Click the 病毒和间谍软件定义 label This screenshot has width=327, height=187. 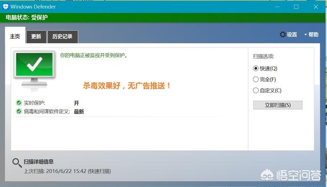tap(46, 112)
